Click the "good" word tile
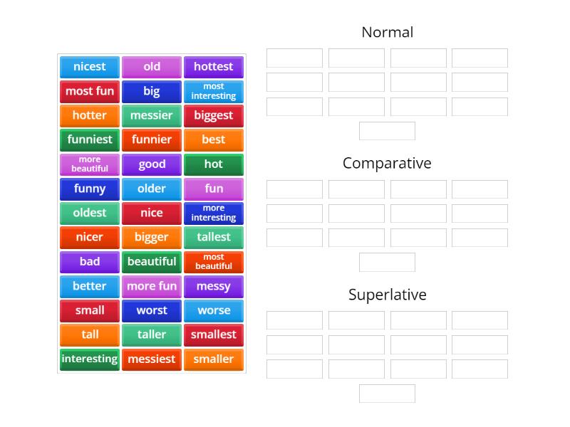 tap(151, 164)
